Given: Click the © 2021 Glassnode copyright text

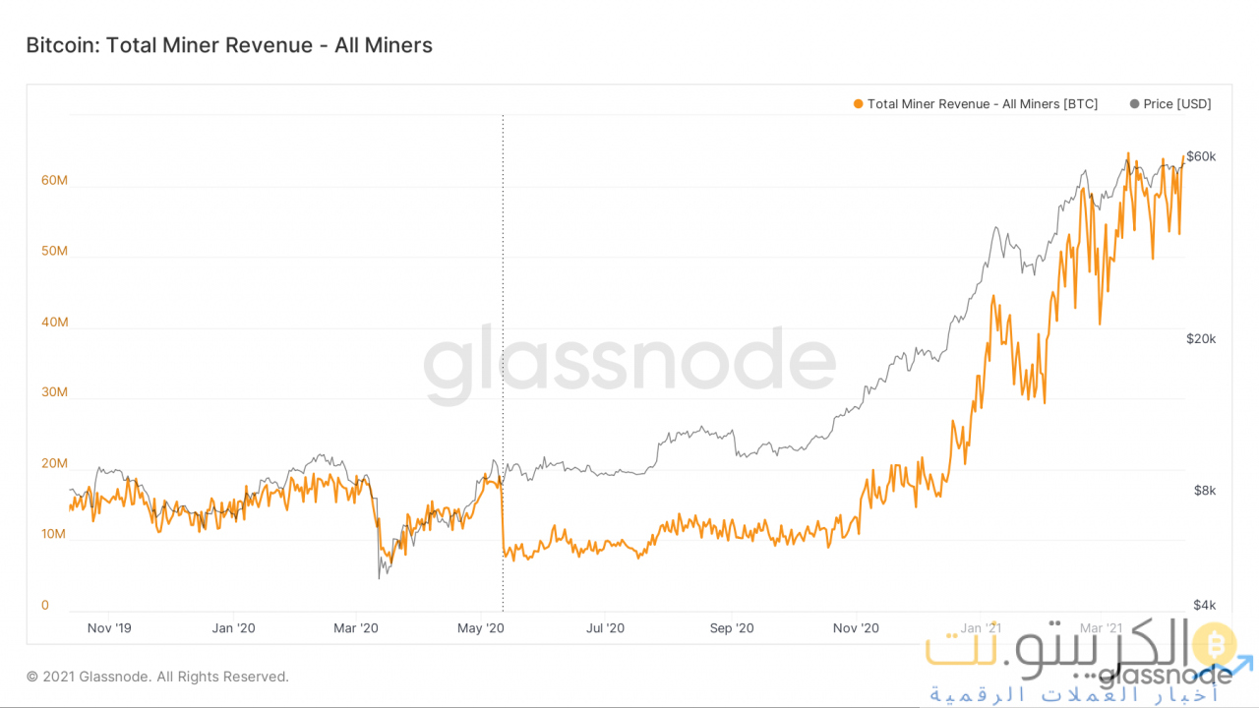Looking at the screenshot, I should coord(157,677).
